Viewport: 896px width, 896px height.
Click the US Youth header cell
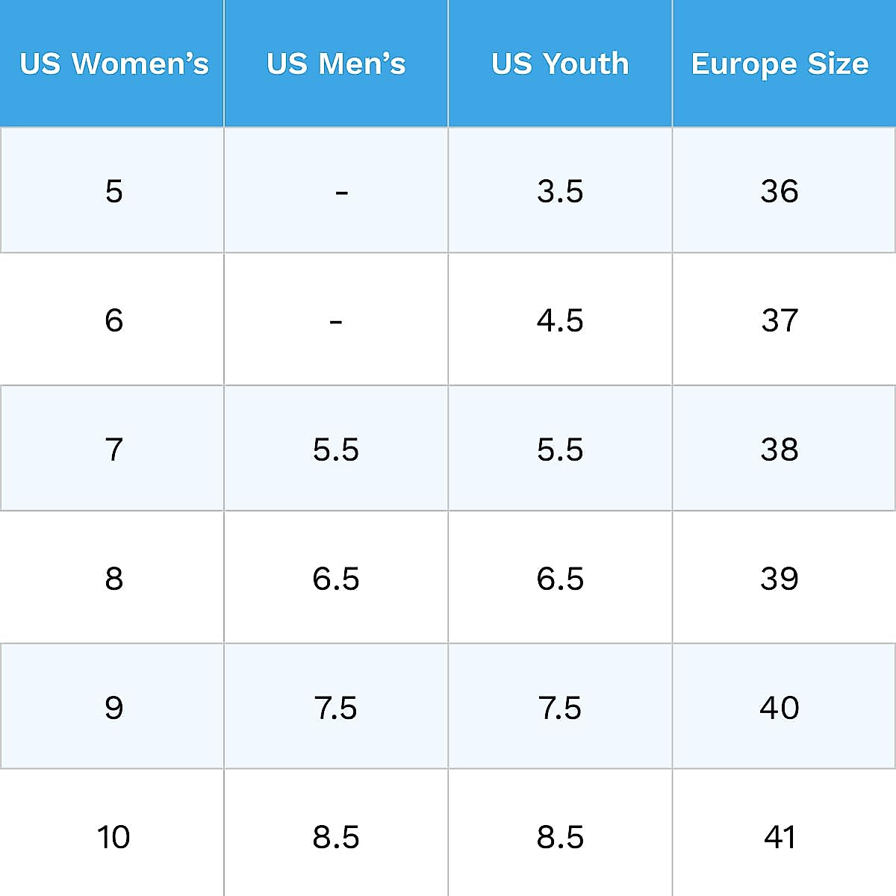coord(560,64)
